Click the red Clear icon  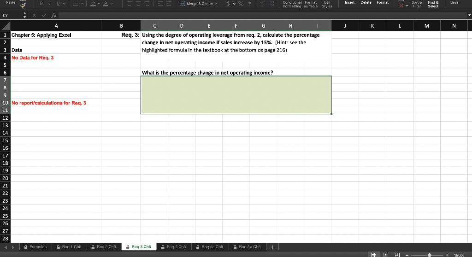[x=401, y=6]
